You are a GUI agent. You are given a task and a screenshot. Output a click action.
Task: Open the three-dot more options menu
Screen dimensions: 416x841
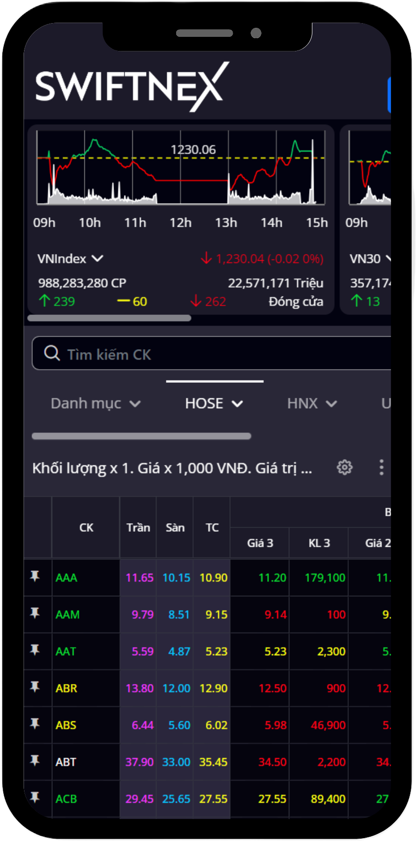click(x=381, y=467)
